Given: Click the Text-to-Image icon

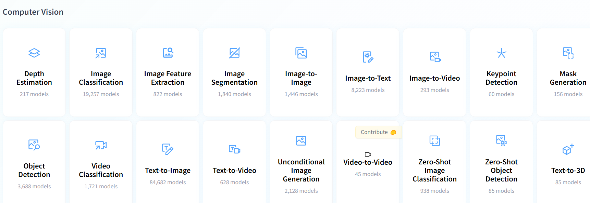Looking at the screenshot, I should [x=168, y=149].
